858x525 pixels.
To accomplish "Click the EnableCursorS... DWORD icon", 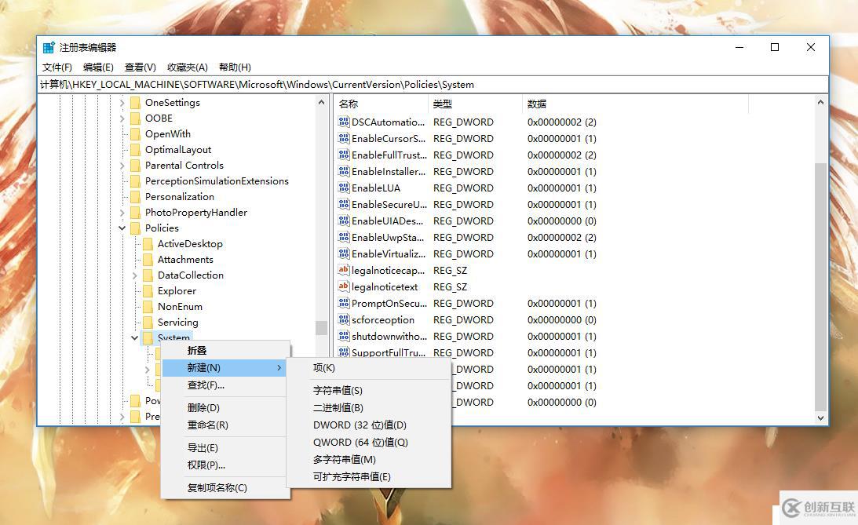I will pyautogui.click(x=344, y=138).
